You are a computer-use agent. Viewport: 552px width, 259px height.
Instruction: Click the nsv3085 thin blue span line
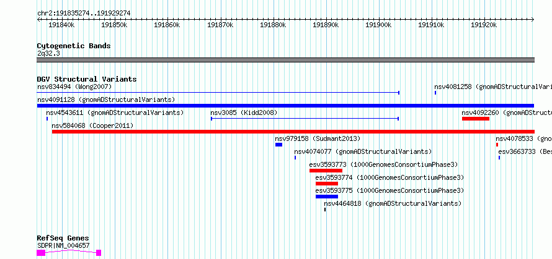coord(305,119)
